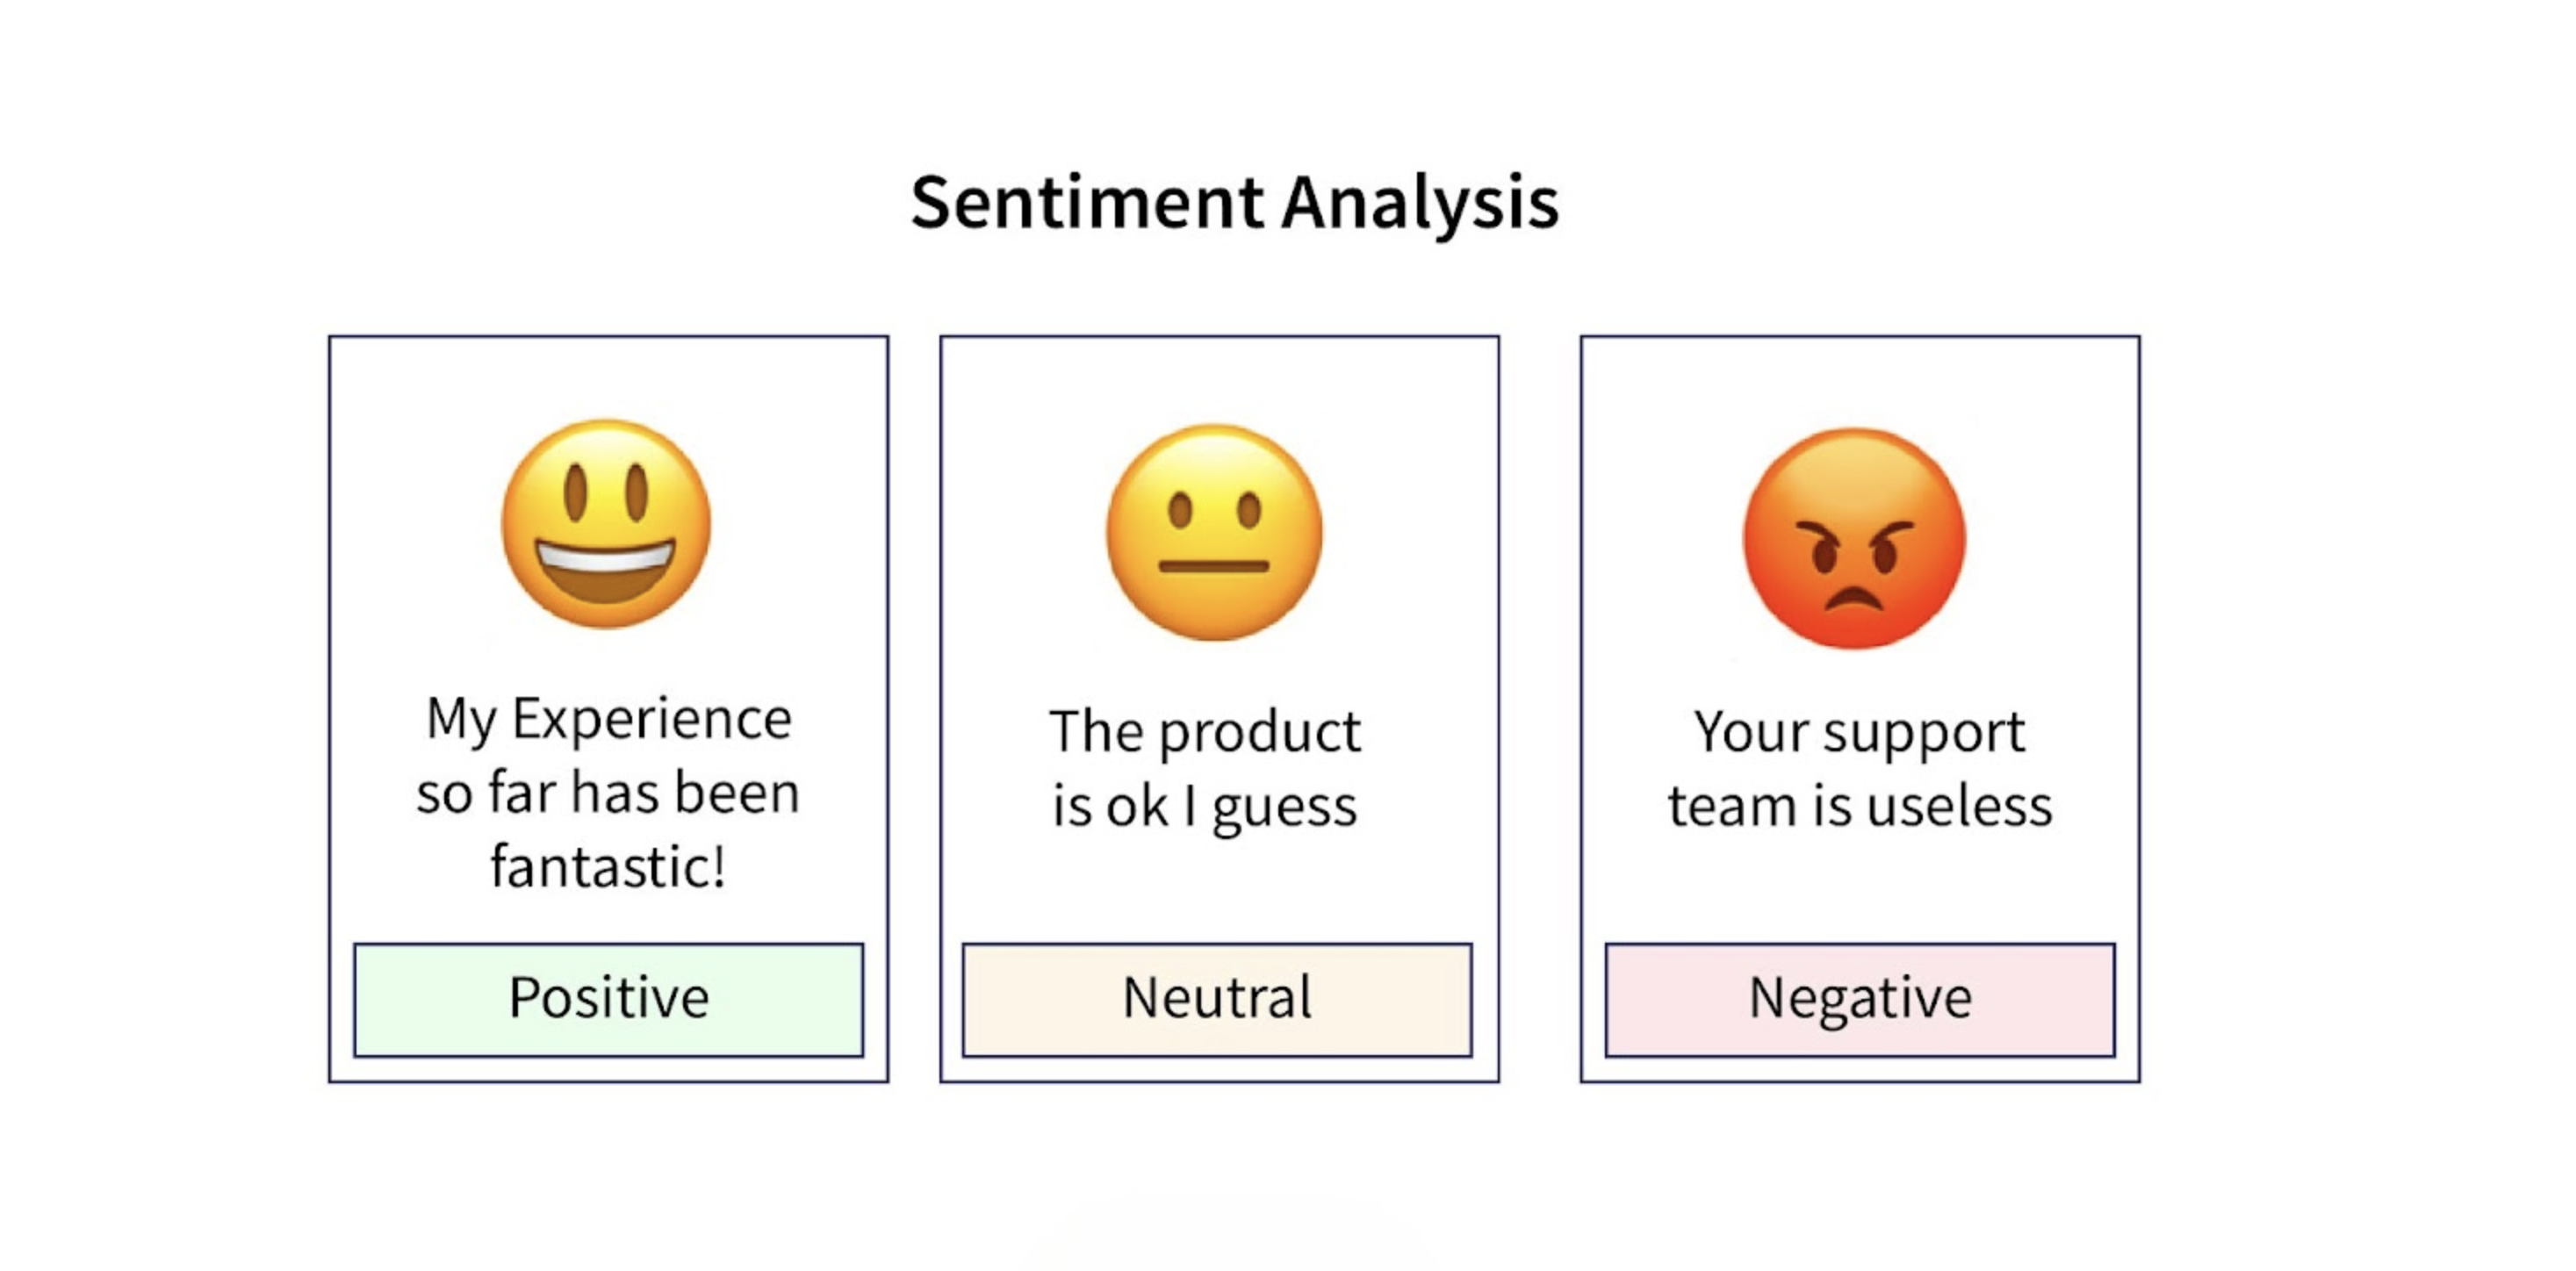Click "so far has been" text line
Viewport: 2576px width, 1271px height.
coord(608,793)
